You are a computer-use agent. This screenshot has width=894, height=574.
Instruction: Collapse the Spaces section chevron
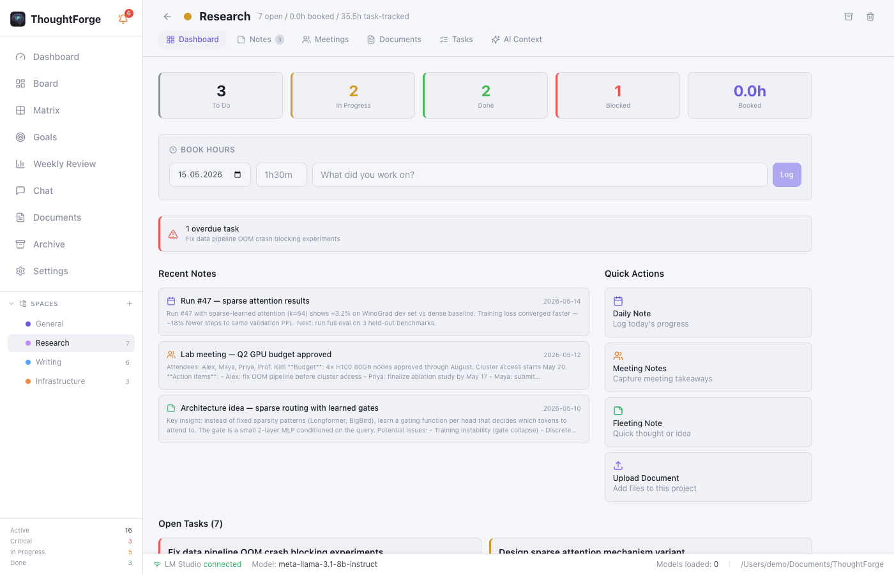(x=11, y=304)
